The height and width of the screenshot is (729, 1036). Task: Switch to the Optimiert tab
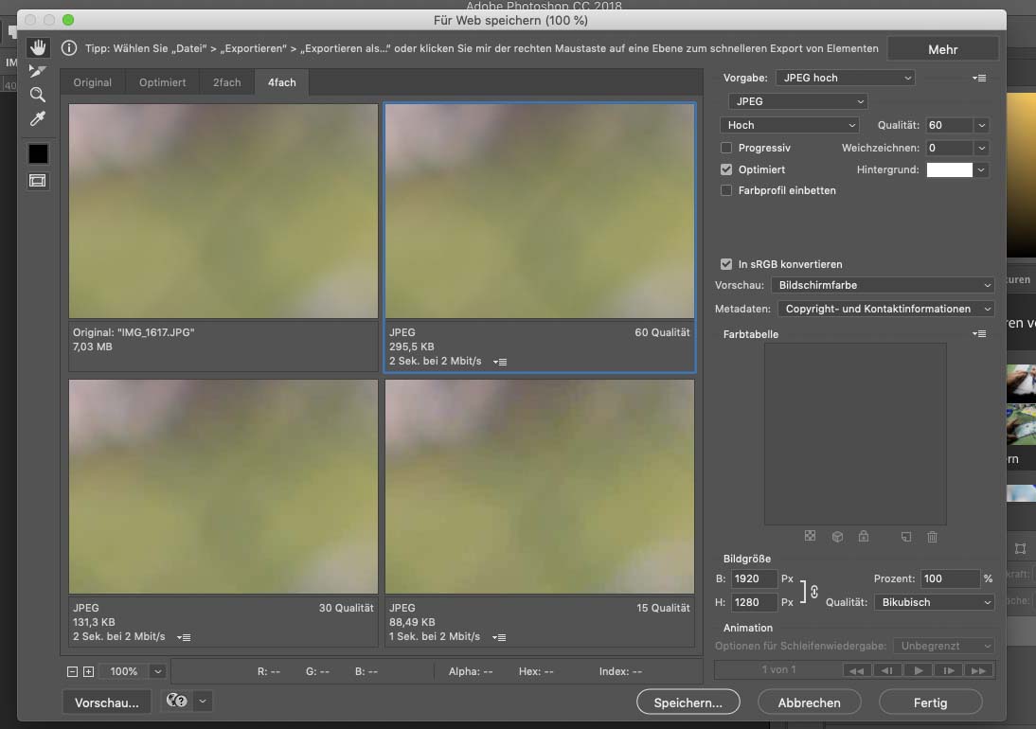(x=163, y=82)
